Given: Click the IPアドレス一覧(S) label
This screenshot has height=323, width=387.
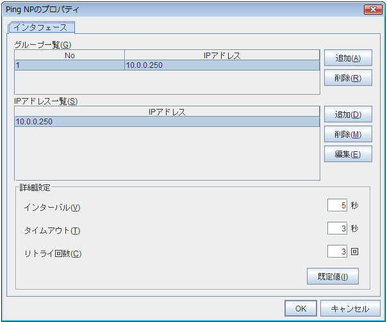Looking at the screenshot, I should pos(45,101).
